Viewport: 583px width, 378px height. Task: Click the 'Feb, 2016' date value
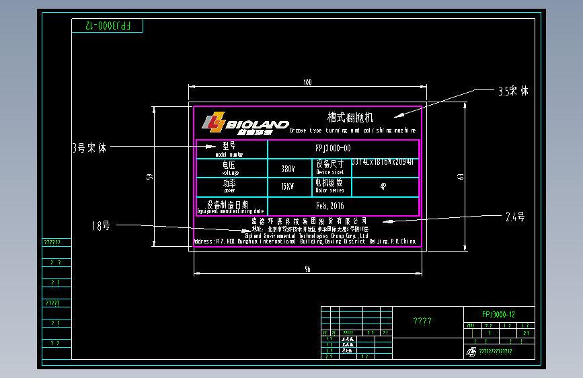click(330, 206)
